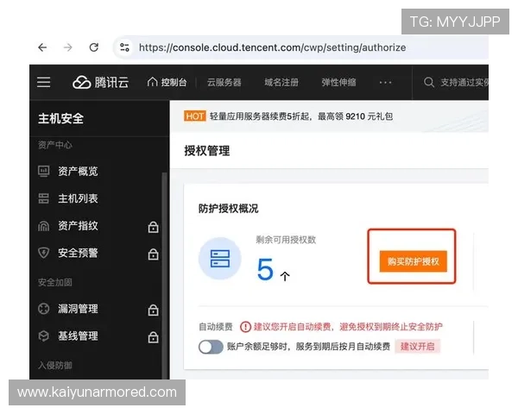Click the fingerprint icon beside 资产指纹
Image resolution: width=518 pixels, height=414 pixels.
[44, 226]
